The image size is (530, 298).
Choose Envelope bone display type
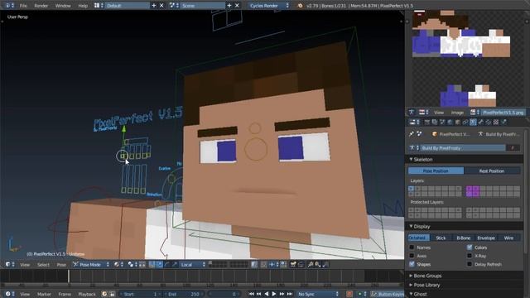pyautogui.click(x=486, y=238)
